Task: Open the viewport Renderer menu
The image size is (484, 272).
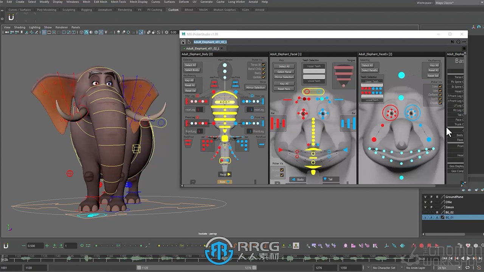Action: tap(62, 27)
